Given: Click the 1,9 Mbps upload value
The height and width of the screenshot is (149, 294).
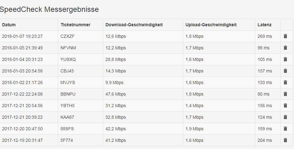Looking at the screenshot, I should [x=194, y=129].
